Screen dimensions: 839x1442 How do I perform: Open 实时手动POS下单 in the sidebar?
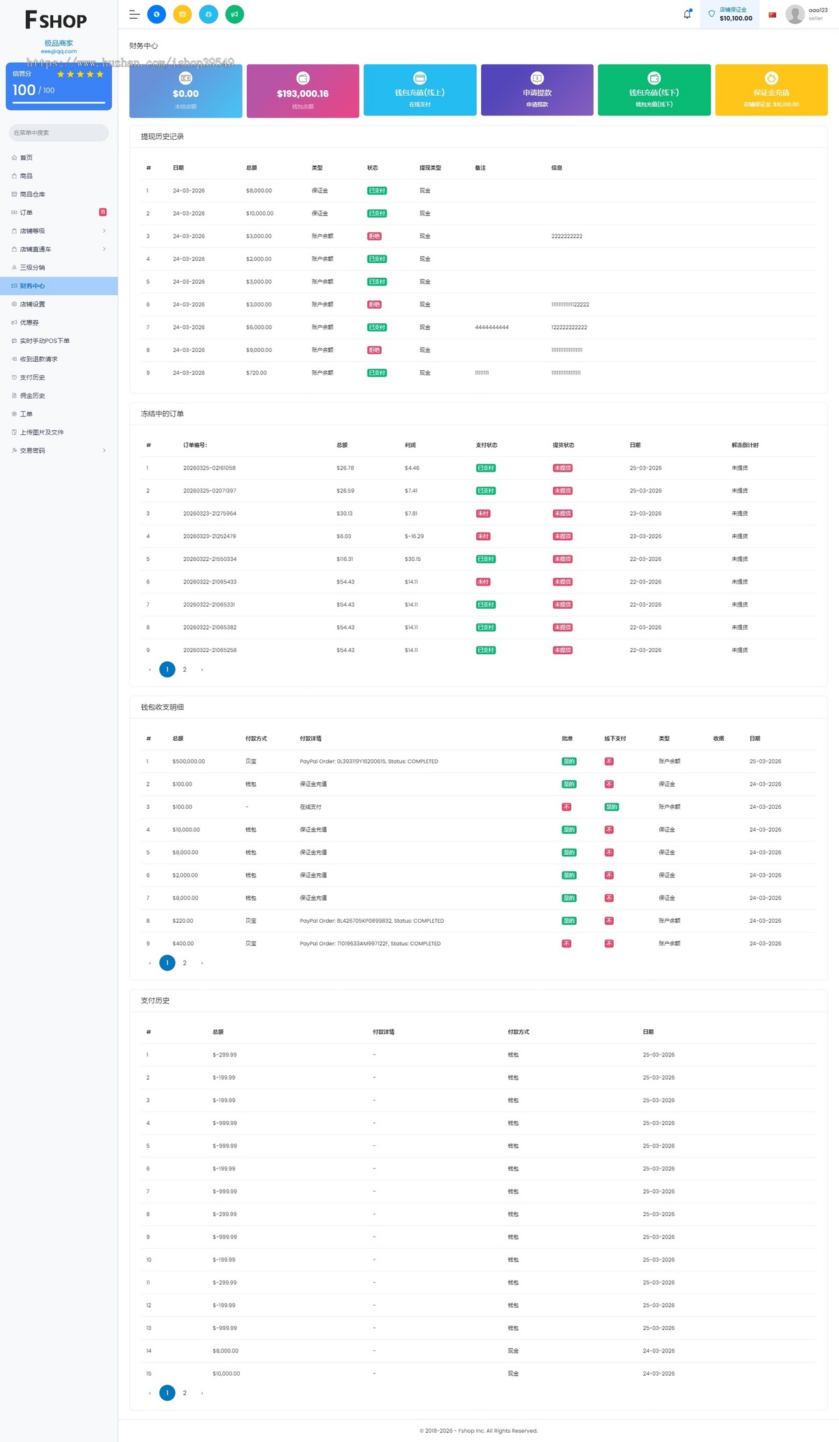pyautogui.click(x=59, y=341)
